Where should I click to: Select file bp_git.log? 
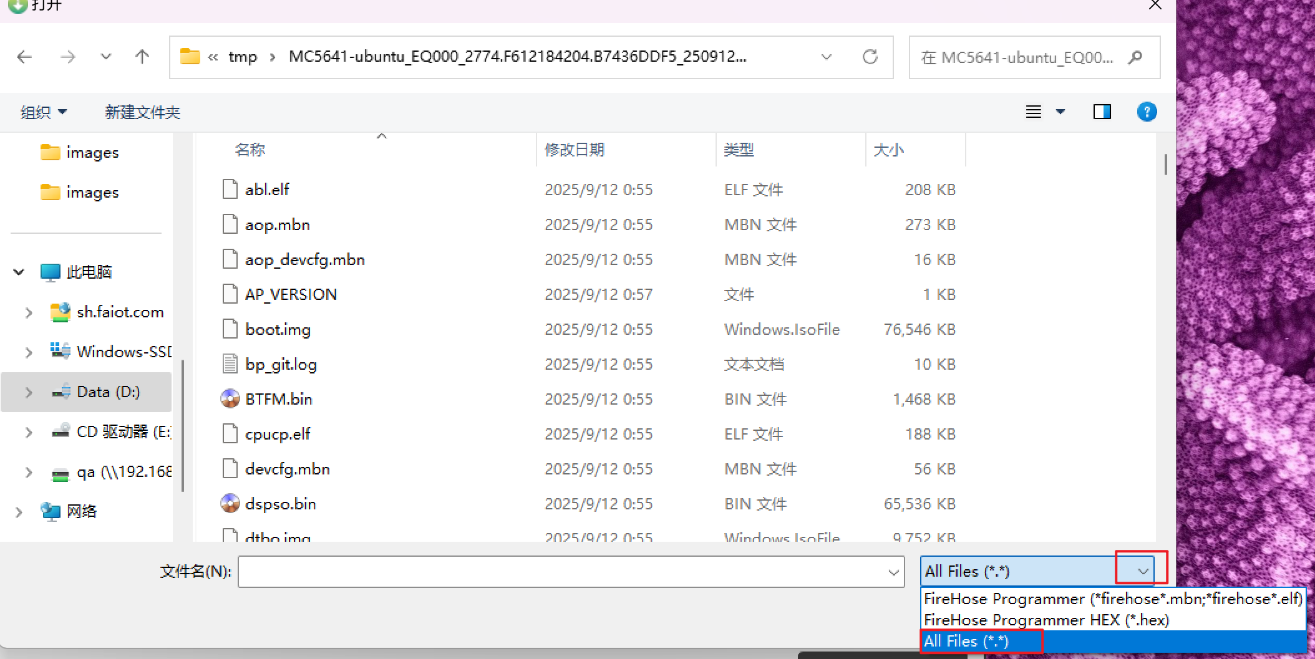(281, 364)
